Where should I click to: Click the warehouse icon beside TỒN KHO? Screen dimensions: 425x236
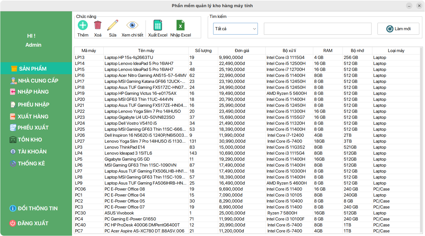[13, 140]
